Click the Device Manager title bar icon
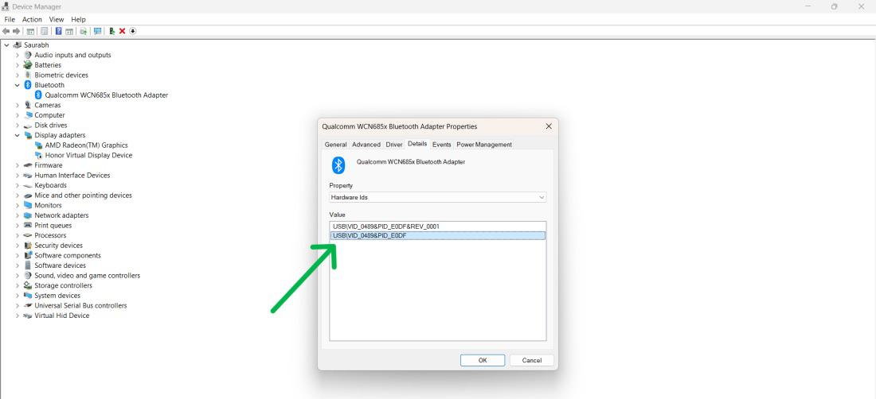Viewport: 876px width, 399px height. pos(6,6)
